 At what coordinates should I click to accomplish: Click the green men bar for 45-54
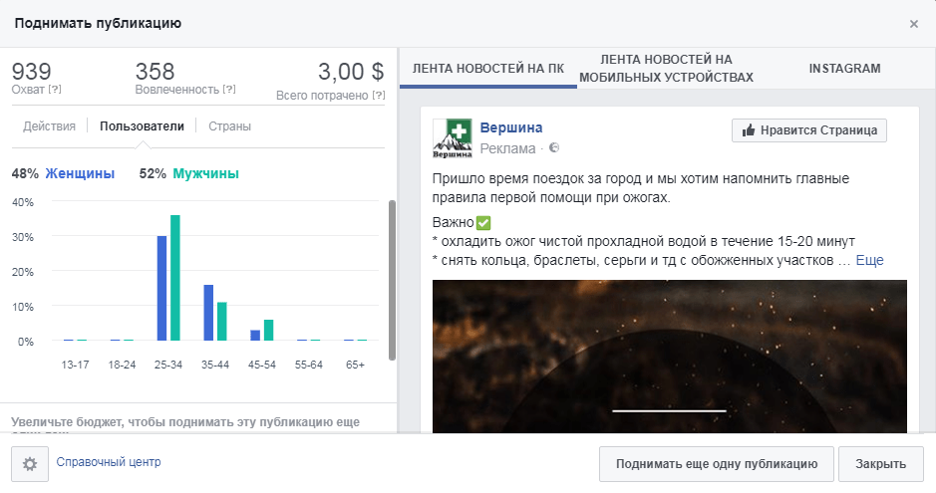click(x=268, y=331)
